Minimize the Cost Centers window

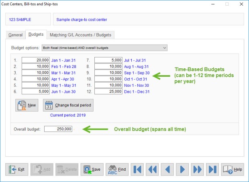[x=213, y=4]
